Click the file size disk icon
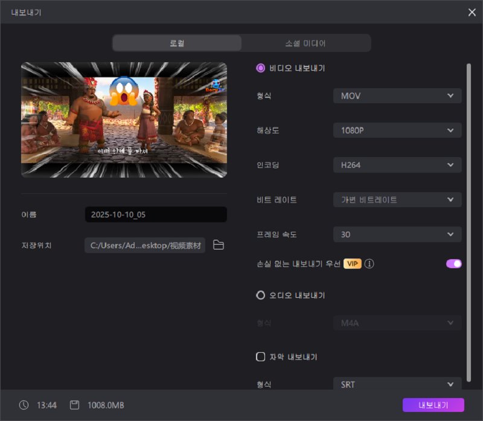483x421 pixels. pos(75,405)
